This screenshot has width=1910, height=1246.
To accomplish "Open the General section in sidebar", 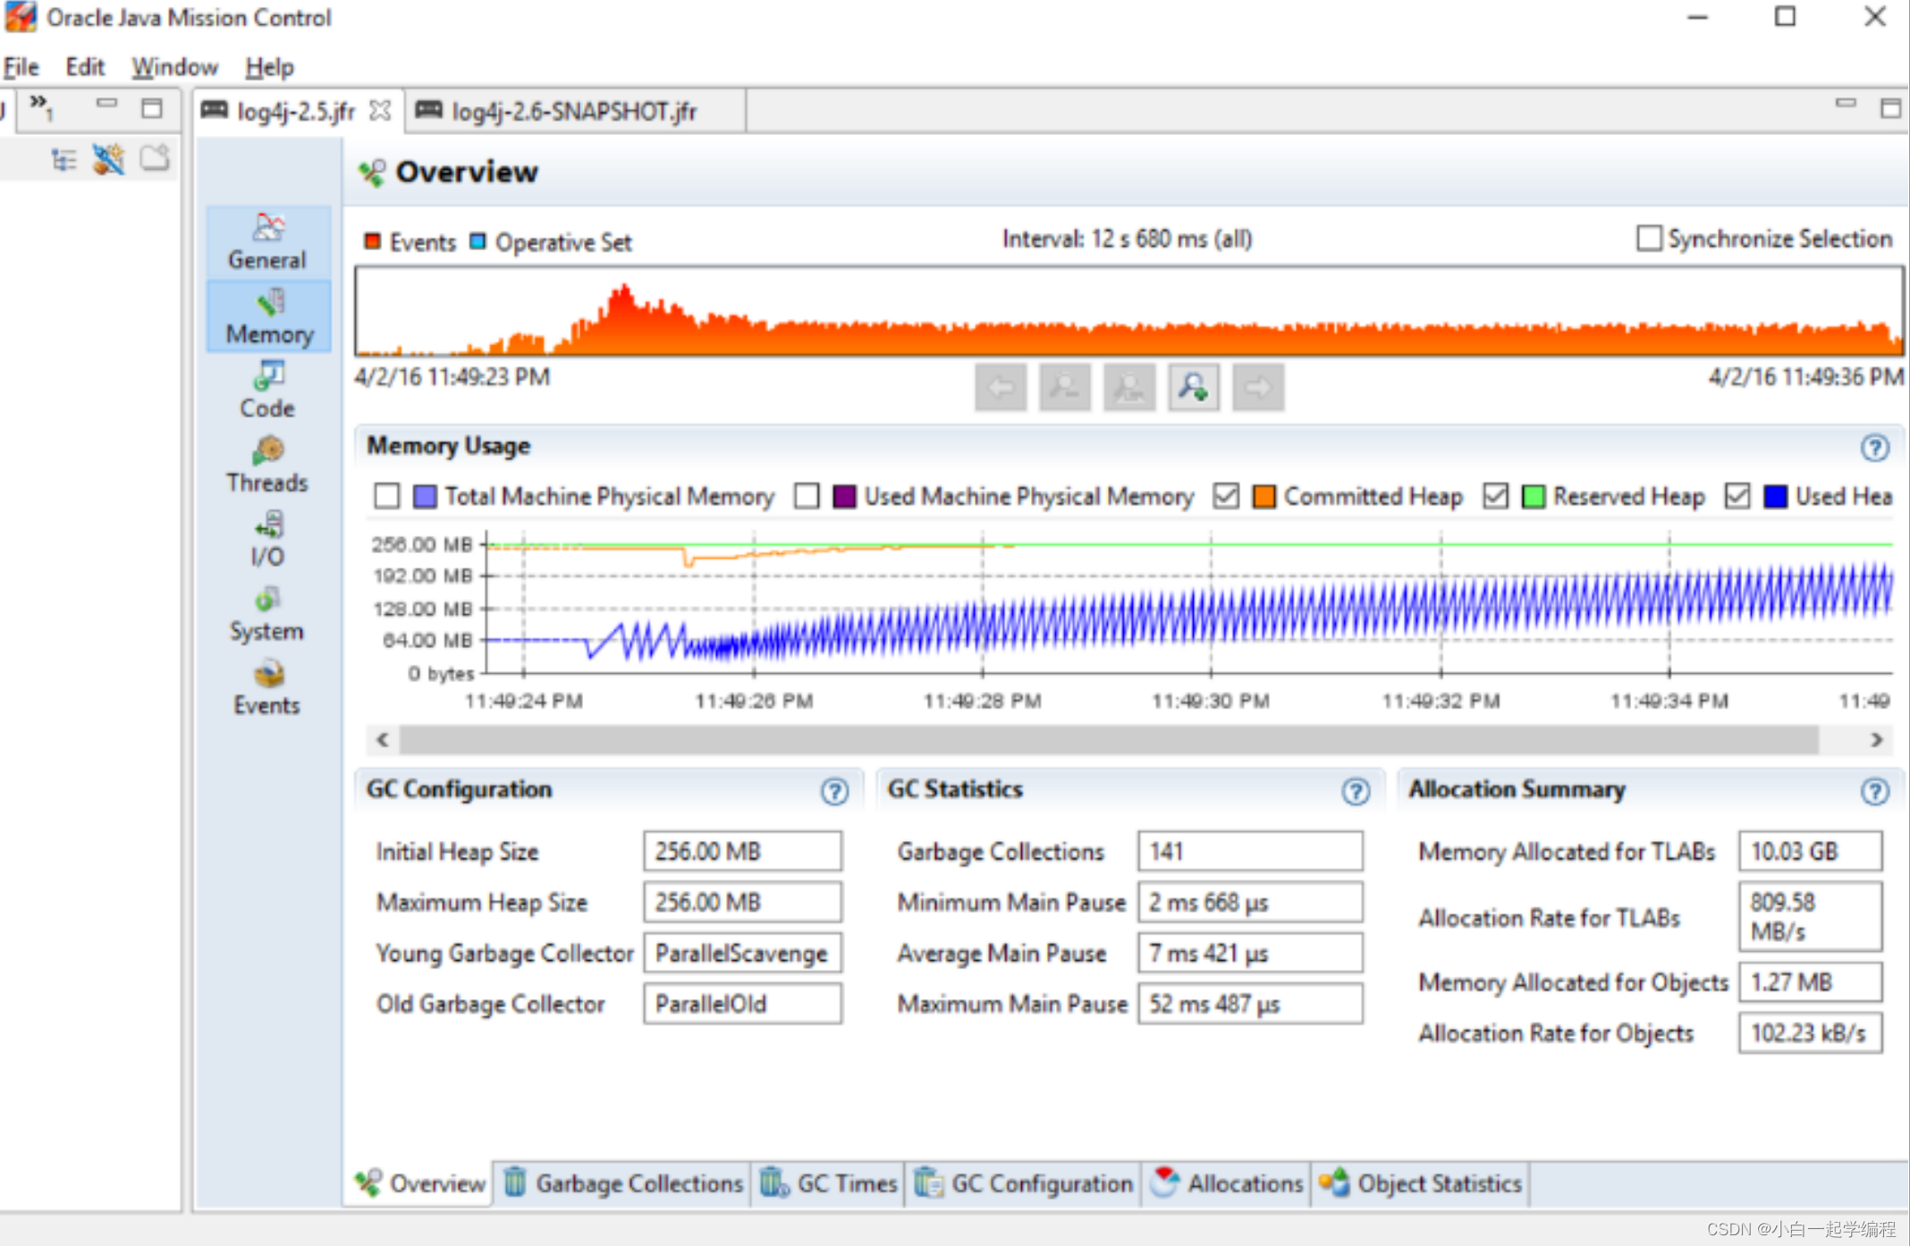I will click(x=266, y=241).
